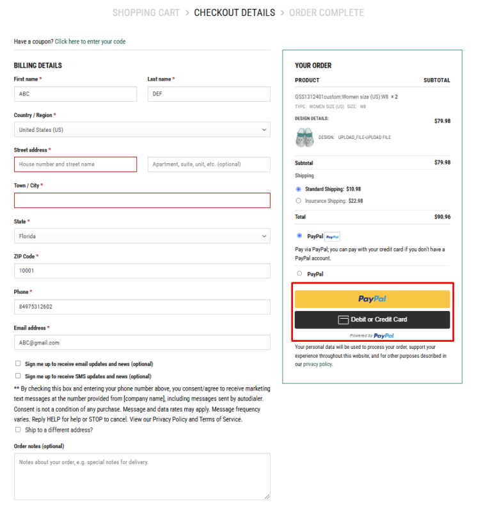The image size is (479, 512).
Task: Open the Country / Region dropdown
Action: tap(142, 130)
